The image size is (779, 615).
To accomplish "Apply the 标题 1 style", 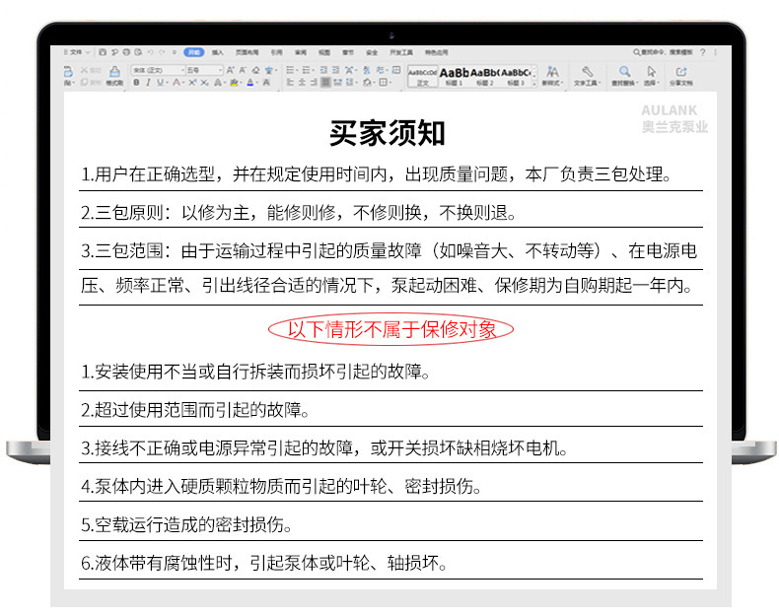I will click(x=454, y=77).
